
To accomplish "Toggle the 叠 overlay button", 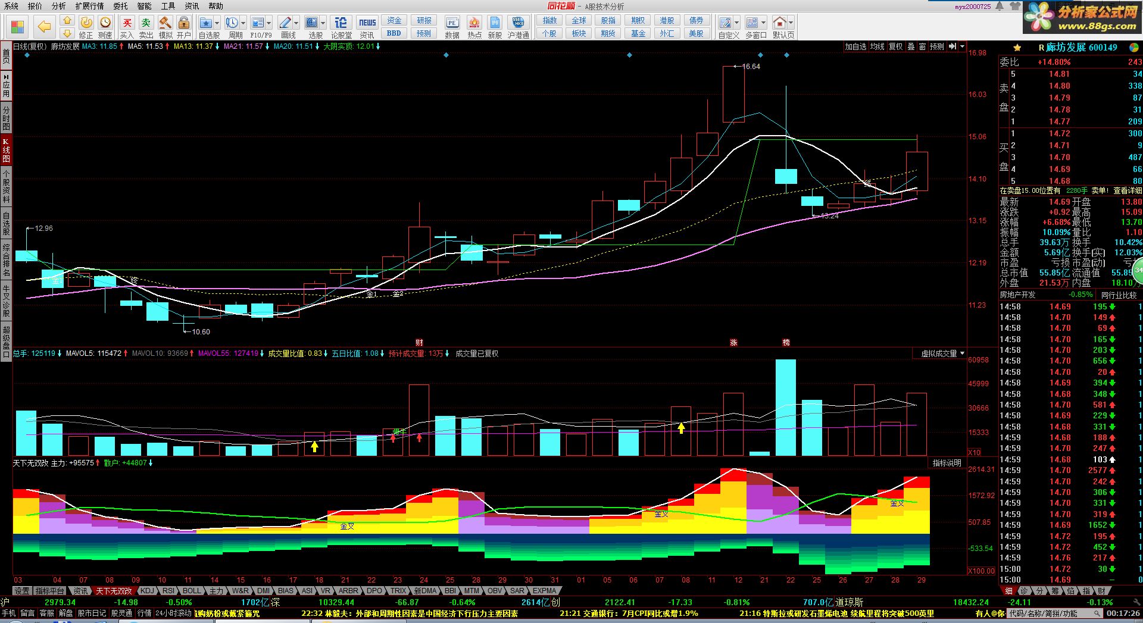I will tap(911, 46).
